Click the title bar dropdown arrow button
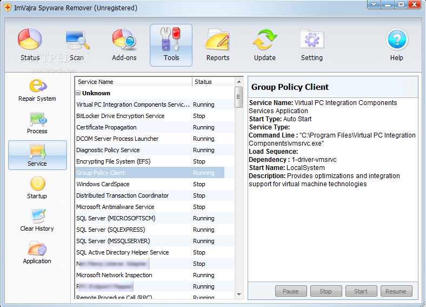Image resolution: width=426 pixels, height=307 pixels. point(374,4)
